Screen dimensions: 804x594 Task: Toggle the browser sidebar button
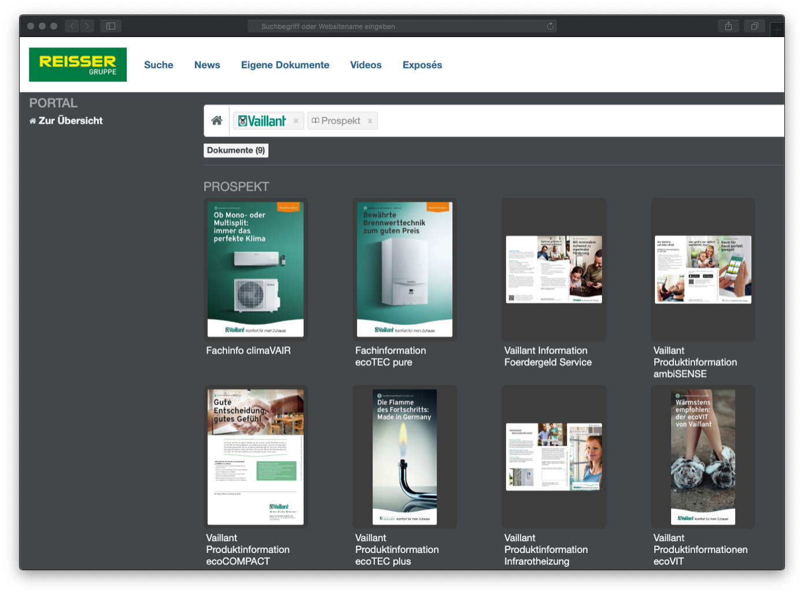click(x=110, y=26)
